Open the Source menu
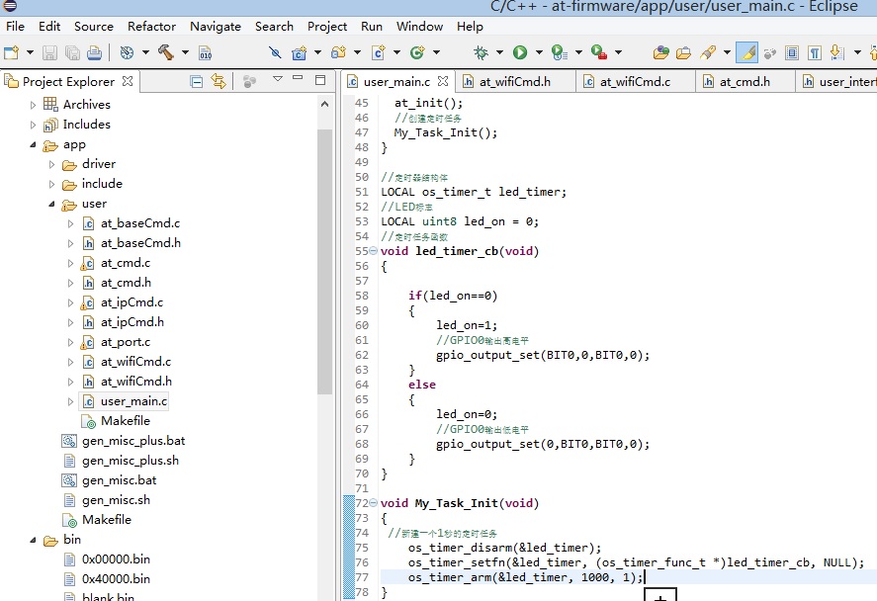The width and height of the screenshot is (877, 601). pyautogui.click(x=93, y=27)
